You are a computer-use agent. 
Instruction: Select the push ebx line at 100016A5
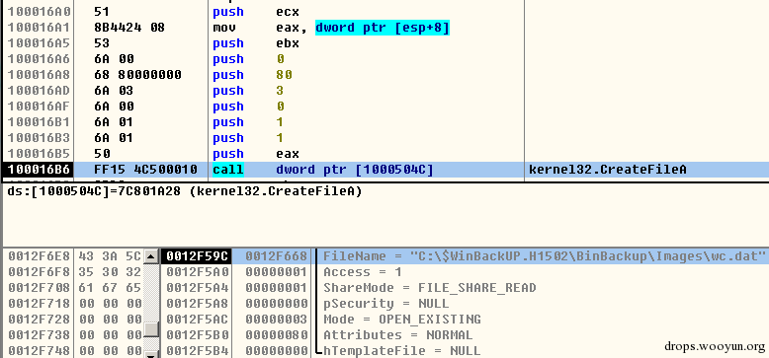pyautogui.click(x=385, y=43)
